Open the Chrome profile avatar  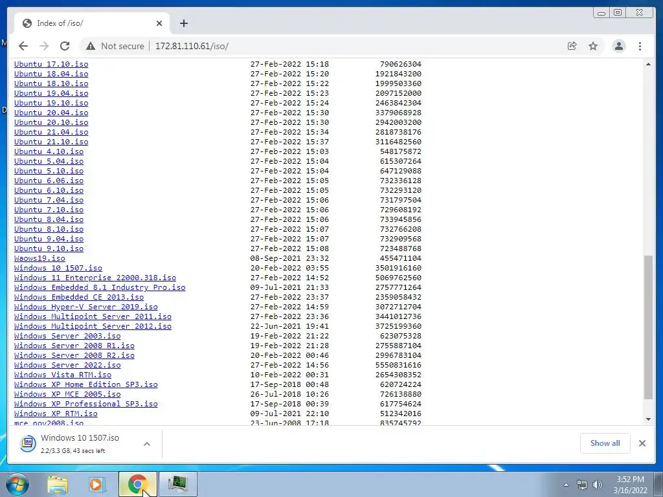618,46
